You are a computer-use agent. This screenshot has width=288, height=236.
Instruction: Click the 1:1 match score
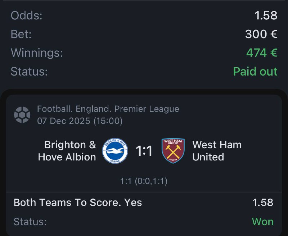(144, 151)
